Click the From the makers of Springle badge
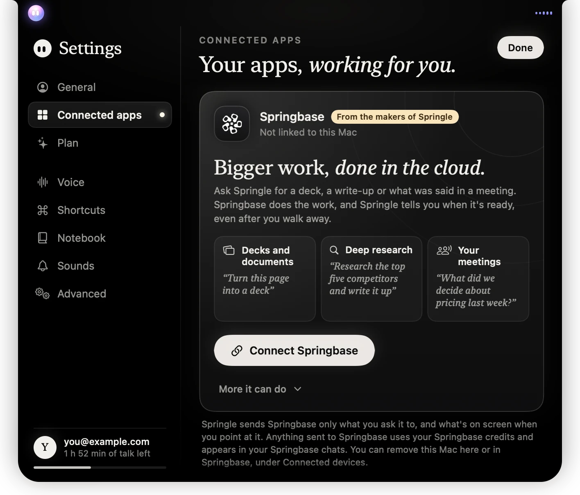The image size is (580, 495). (394, 117)
